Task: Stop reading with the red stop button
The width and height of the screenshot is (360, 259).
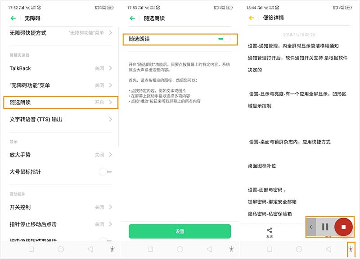Action: point(342,227)
